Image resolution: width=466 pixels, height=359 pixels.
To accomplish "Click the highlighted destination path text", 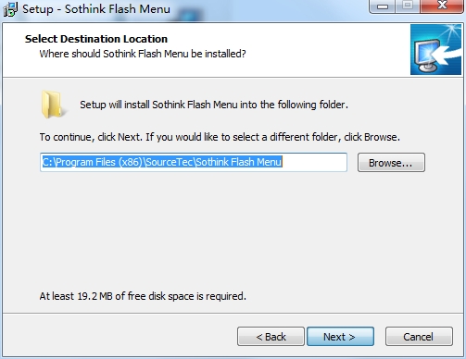I will [x=162, y=162].
